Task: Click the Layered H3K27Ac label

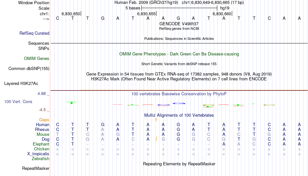Action: click(x=21, y=84)
